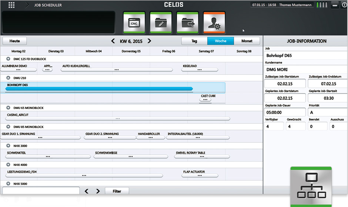Select the GEAR DUO 1. SPANNUNG job

(40, 138)
